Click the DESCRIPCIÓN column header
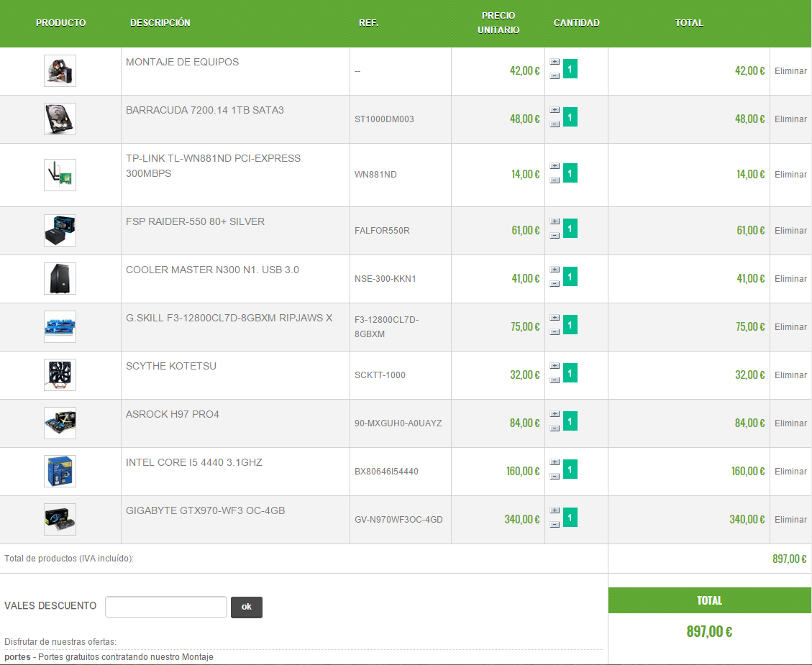812x665 pixels. 160,23
